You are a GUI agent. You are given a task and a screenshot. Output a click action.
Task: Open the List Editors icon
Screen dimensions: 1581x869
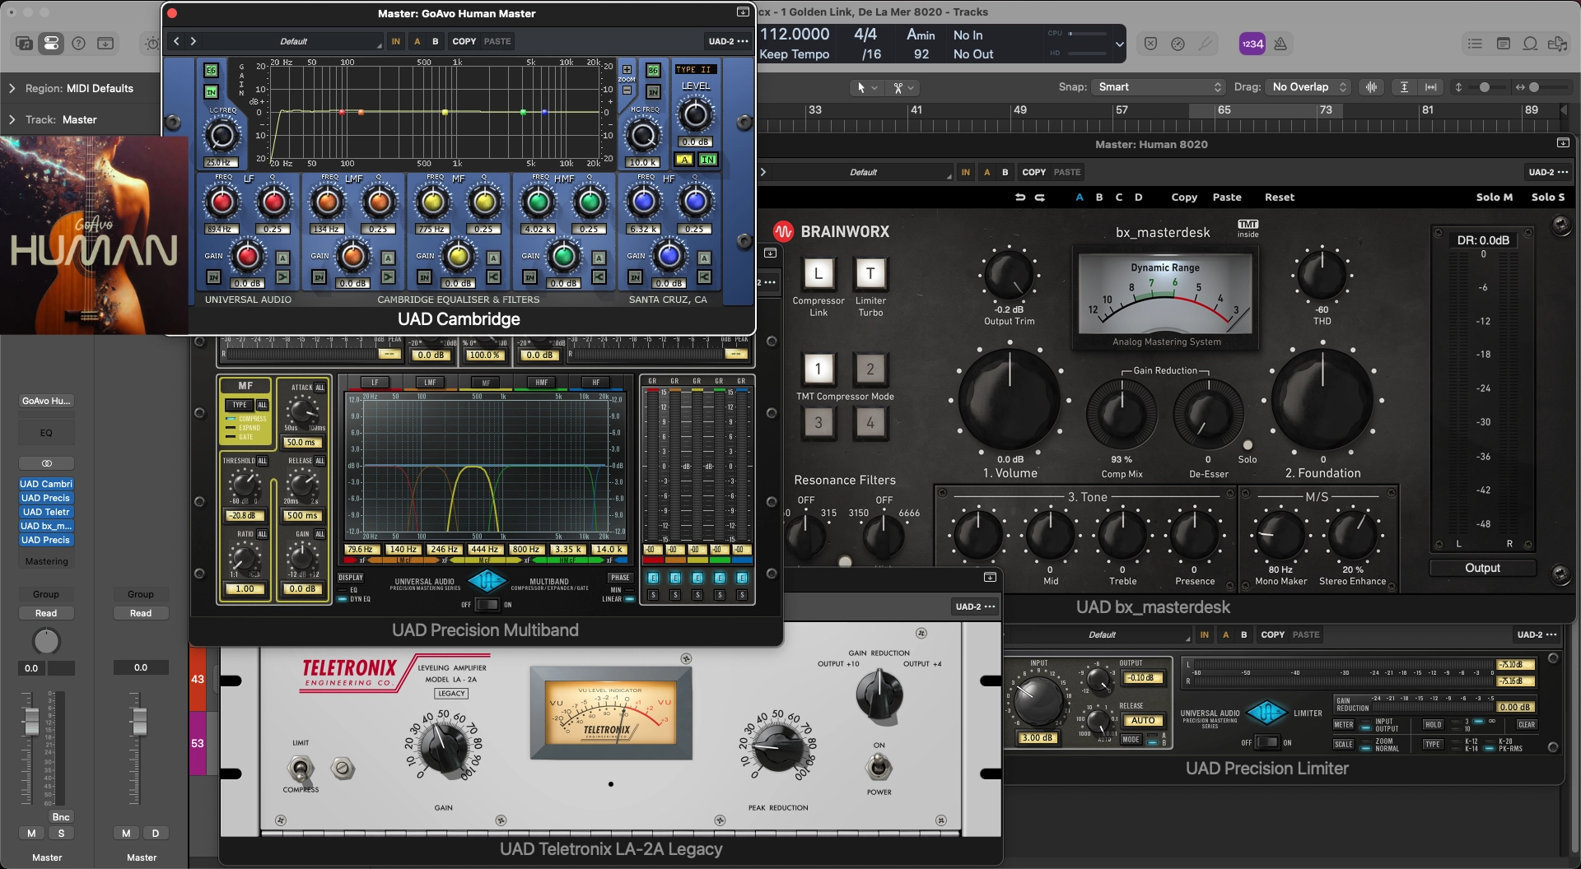click(x=1476, y=44)
